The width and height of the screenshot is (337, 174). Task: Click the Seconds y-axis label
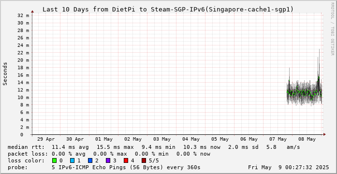click(5, 73)
